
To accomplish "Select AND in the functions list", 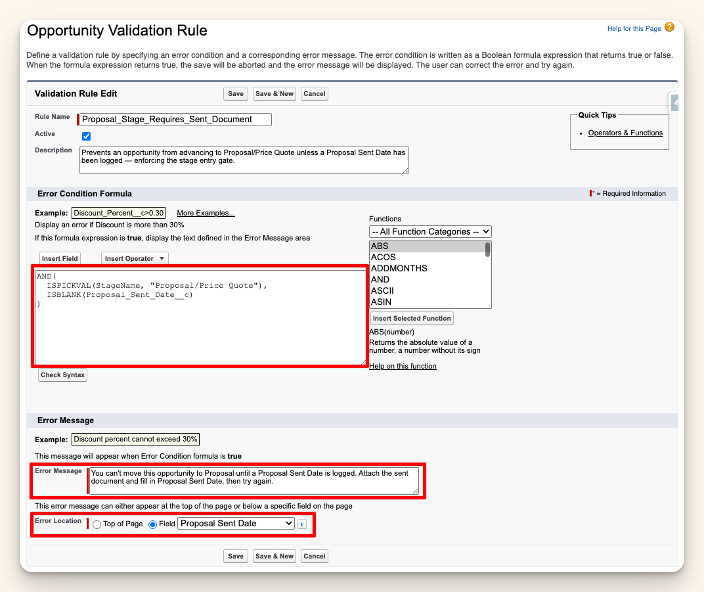I will coord(427,280).
